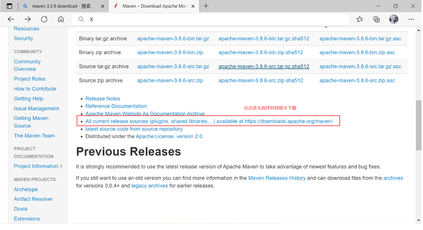Open the tab actions menu icon
The height and width of the screenshot is (230, 423).
(10, 6)
